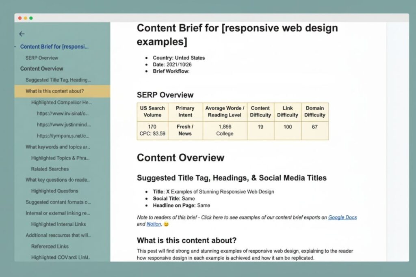Open the Google Docs link

(x=342, y=217)
